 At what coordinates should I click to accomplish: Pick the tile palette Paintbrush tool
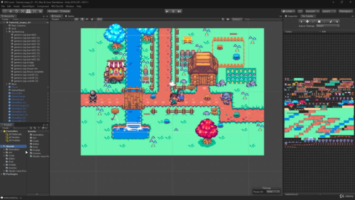coord(313,22)
